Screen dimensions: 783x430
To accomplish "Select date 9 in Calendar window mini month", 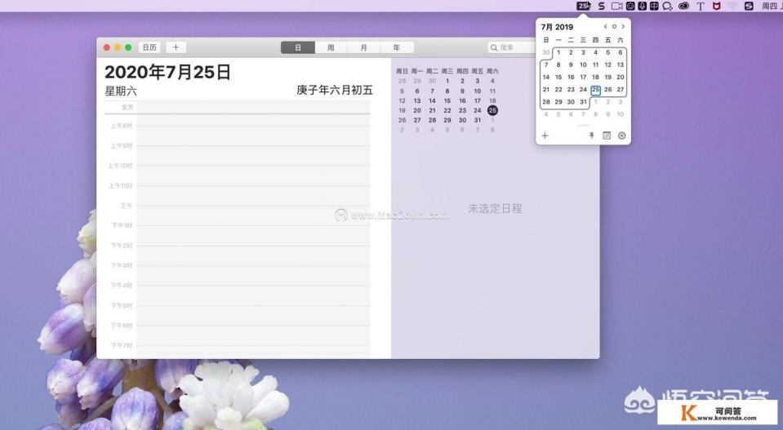I will [x=462, y=91].
